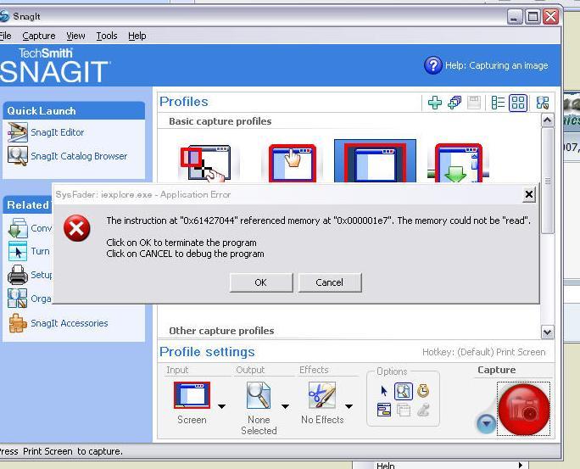Launch SnagIt Editor from Quick Launch
580x469 pixels.
(58, 132)
